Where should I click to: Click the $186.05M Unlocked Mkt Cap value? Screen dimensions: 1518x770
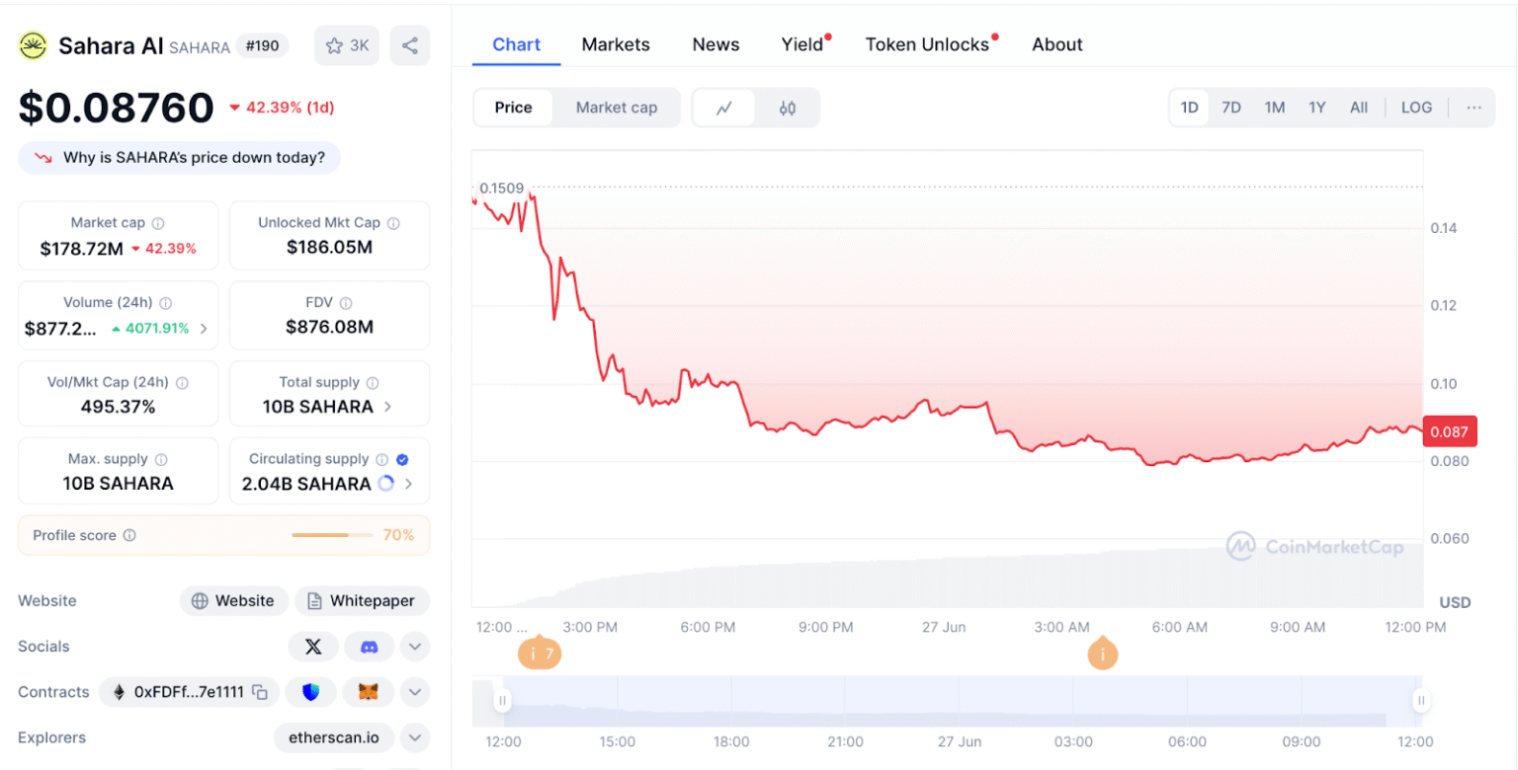(x=329, y=248)
